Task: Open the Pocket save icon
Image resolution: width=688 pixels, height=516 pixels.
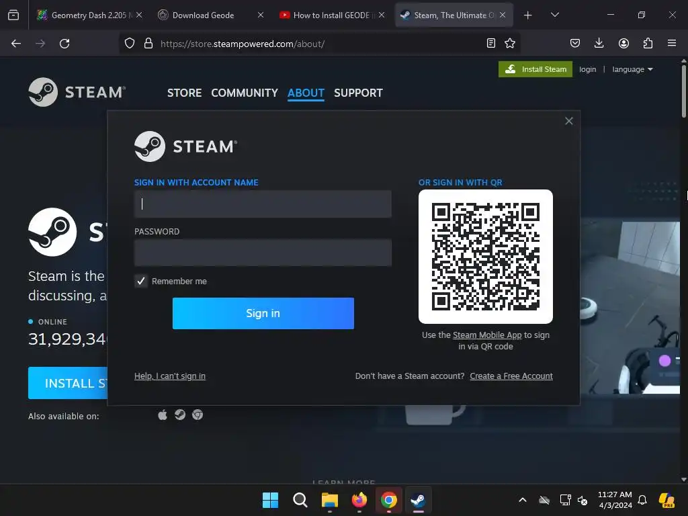Action: tap(575, 44)
